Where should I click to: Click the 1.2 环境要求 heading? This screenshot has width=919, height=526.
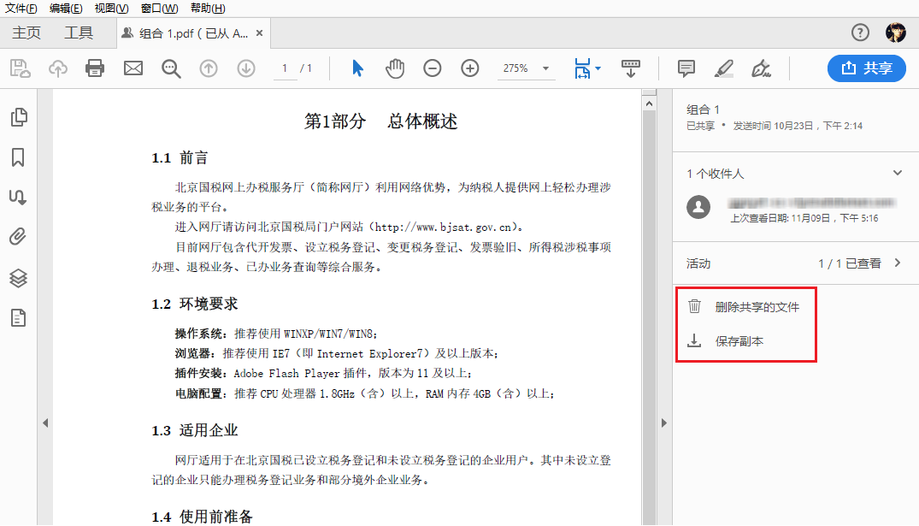tap(195, 304)
